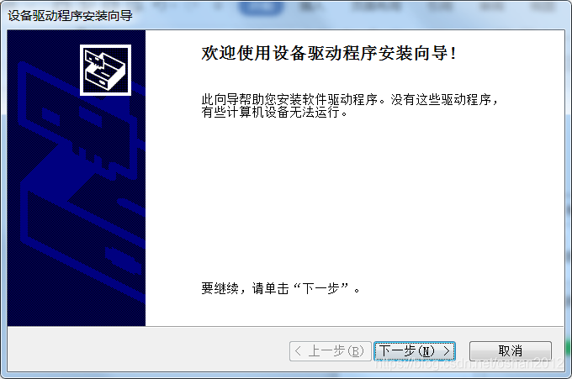
Task: Open the blog.csdn.net watermark link
Action: pos(469,363)
